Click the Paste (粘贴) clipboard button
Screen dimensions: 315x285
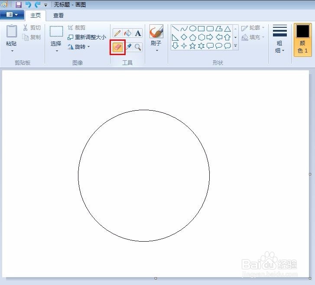[x=11, y=31]
